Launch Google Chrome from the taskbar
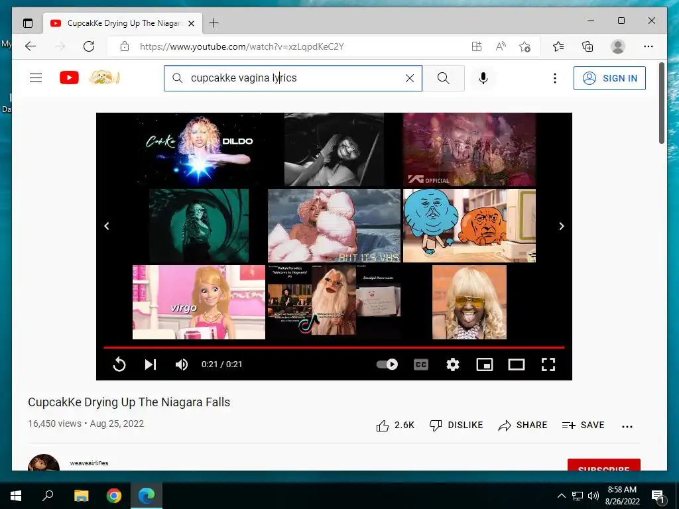 click(x=114, y=496)
